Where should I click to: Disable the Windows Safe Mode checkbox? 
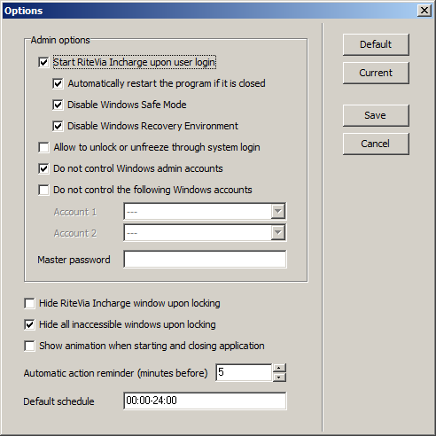point(58,105)
